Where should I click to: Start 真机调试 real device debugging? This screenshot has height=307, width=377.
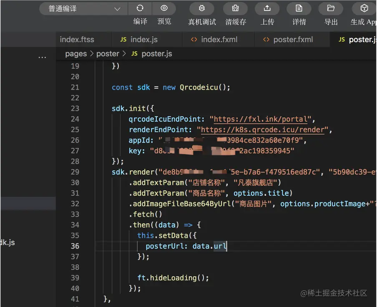click(202, 8)
